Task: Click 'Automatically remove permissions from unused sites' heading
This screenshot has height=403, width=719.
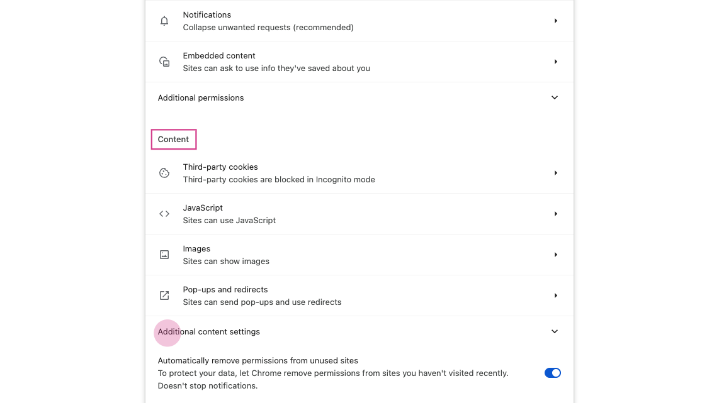Action: coord(258,360)
